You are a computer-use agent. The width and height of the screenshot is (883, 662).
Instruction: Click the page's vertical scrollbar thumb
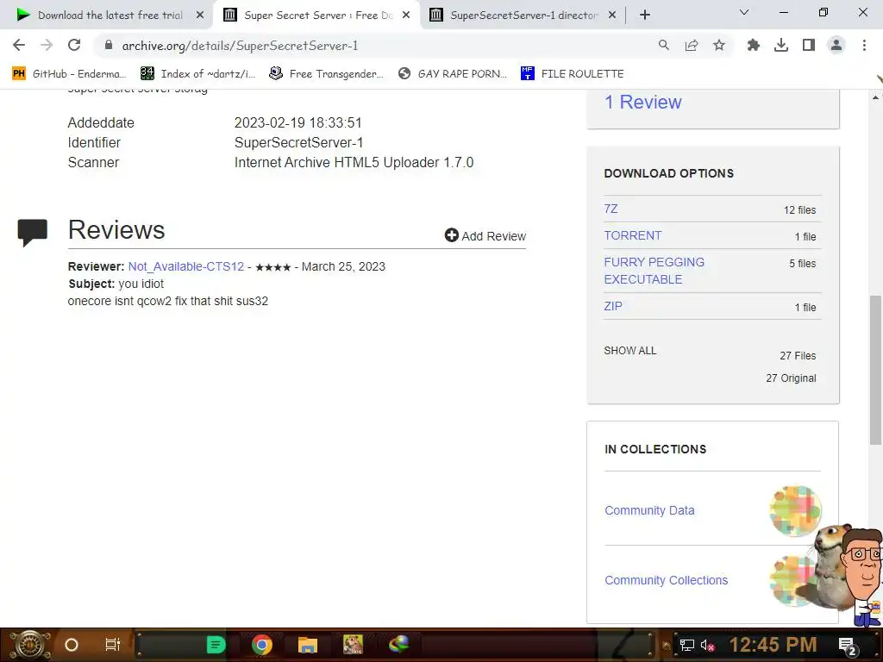pos(876,370)
